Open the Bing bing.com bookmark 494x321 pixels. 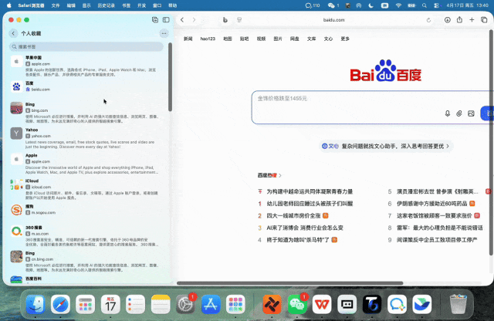point(85,113)
